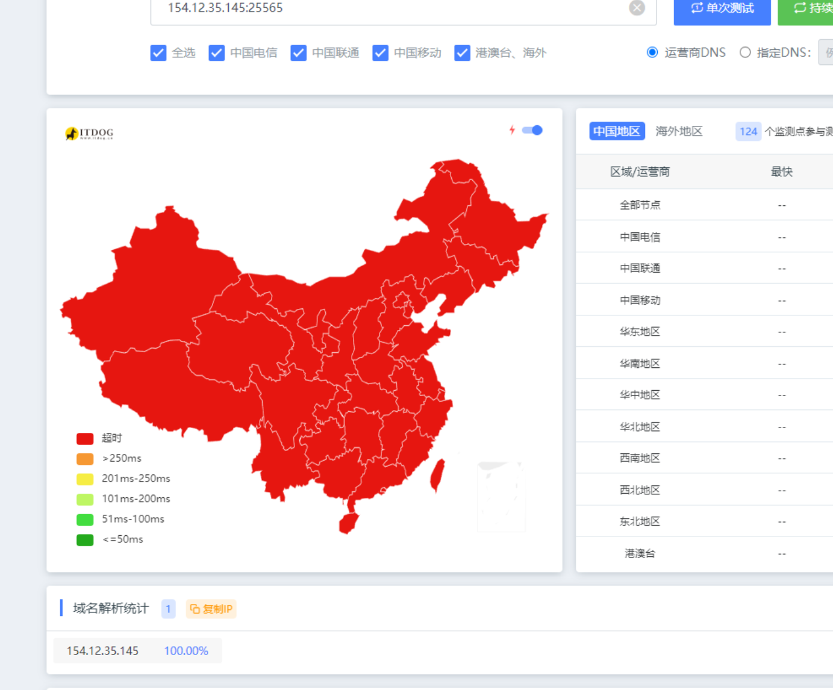
Task: Toggle the map animation switch
Action: [532, 130]
